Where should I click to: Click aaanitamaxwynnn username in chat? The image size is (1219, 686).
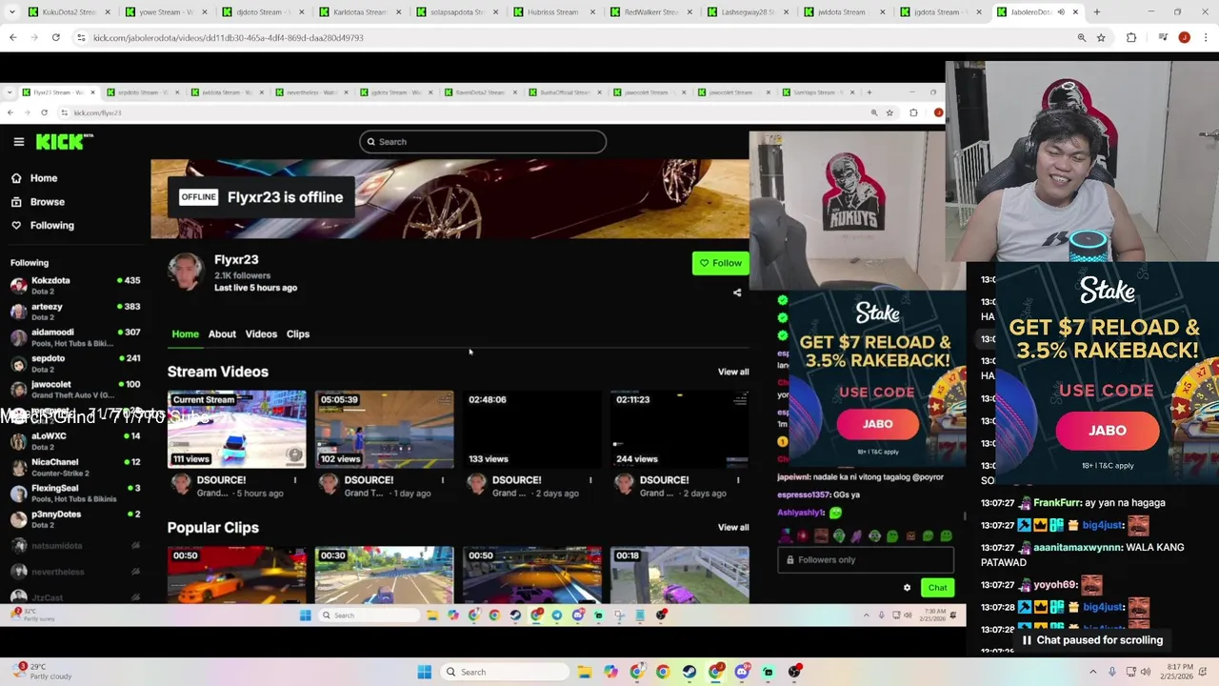(x=1077, y=548)
